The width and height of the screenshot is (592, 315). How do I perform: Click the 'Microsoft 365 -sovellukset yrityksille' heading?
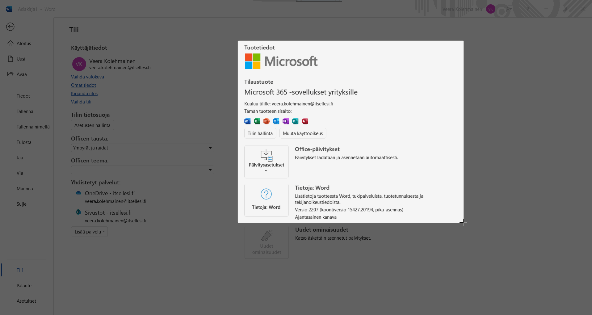[x=301, y=92]
